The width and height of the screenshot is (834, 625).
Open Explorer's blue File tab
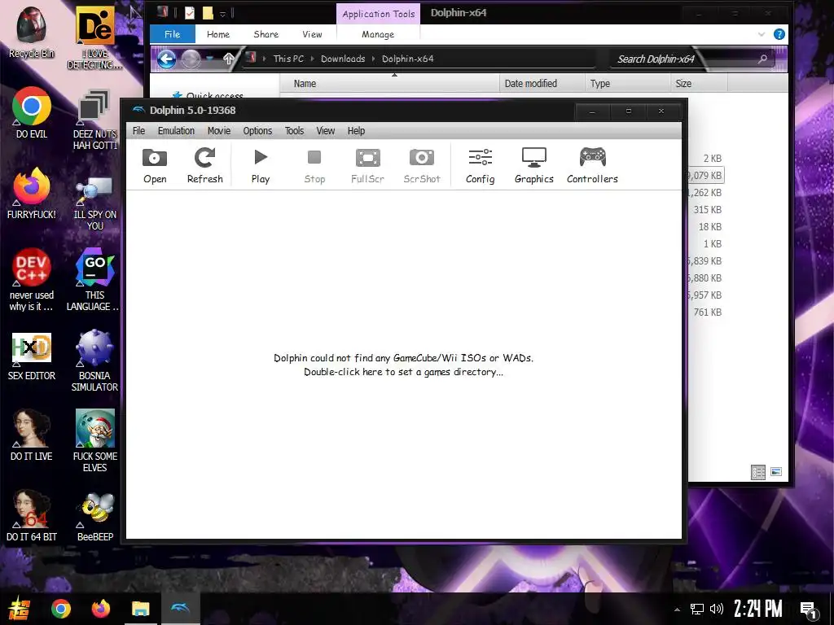(173, 34)
